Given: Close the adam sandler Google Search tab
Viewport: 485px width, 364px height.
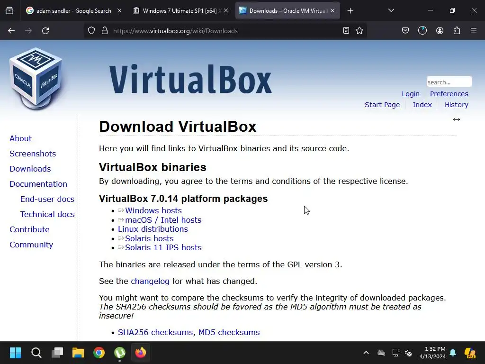Looking at the screenshot, I should 119,10.
